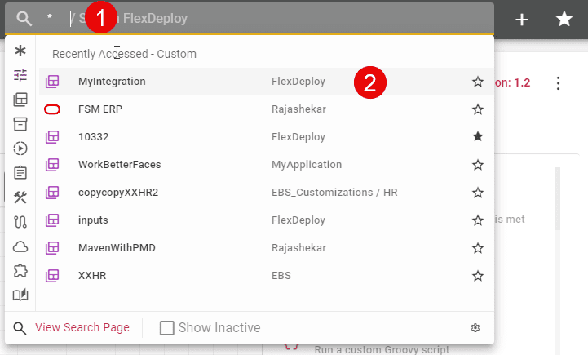Filter search by archive box icon
The image size is (588, 355).
pos(20,124)
